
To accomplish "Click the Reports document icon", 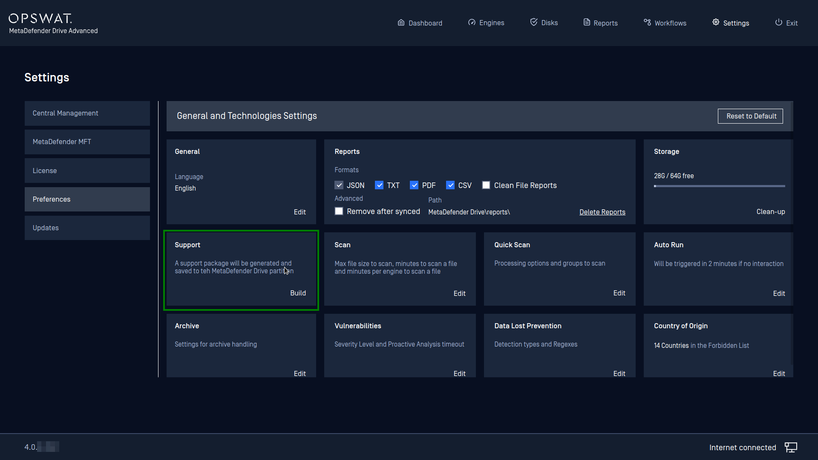I will 587,22.
